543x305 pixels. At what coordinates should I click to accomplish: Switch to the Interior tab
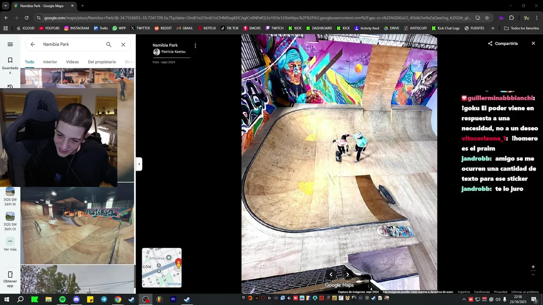pyautogui.click(x=50, y=62)
